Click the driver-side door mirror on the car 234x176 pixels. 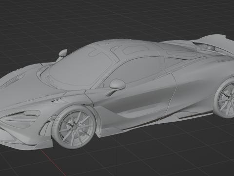click(x=117, y=84)
